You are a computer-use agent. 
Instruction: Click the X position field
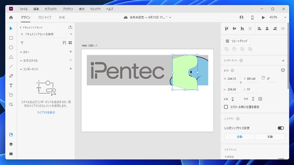coord(252,79)
